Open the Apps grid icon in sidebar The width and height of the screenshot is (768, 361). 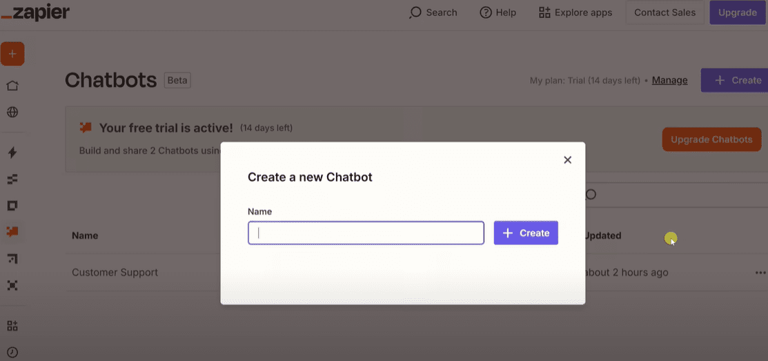click(12, 326)
